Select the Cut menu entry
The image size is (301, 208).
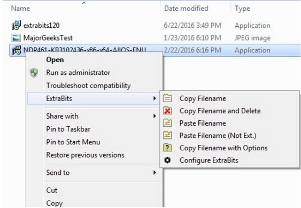click(x=52, y=190)
